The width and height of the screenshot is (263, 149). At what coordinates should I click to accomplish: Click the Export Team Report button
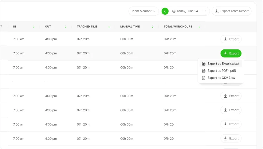coord(232,11)
